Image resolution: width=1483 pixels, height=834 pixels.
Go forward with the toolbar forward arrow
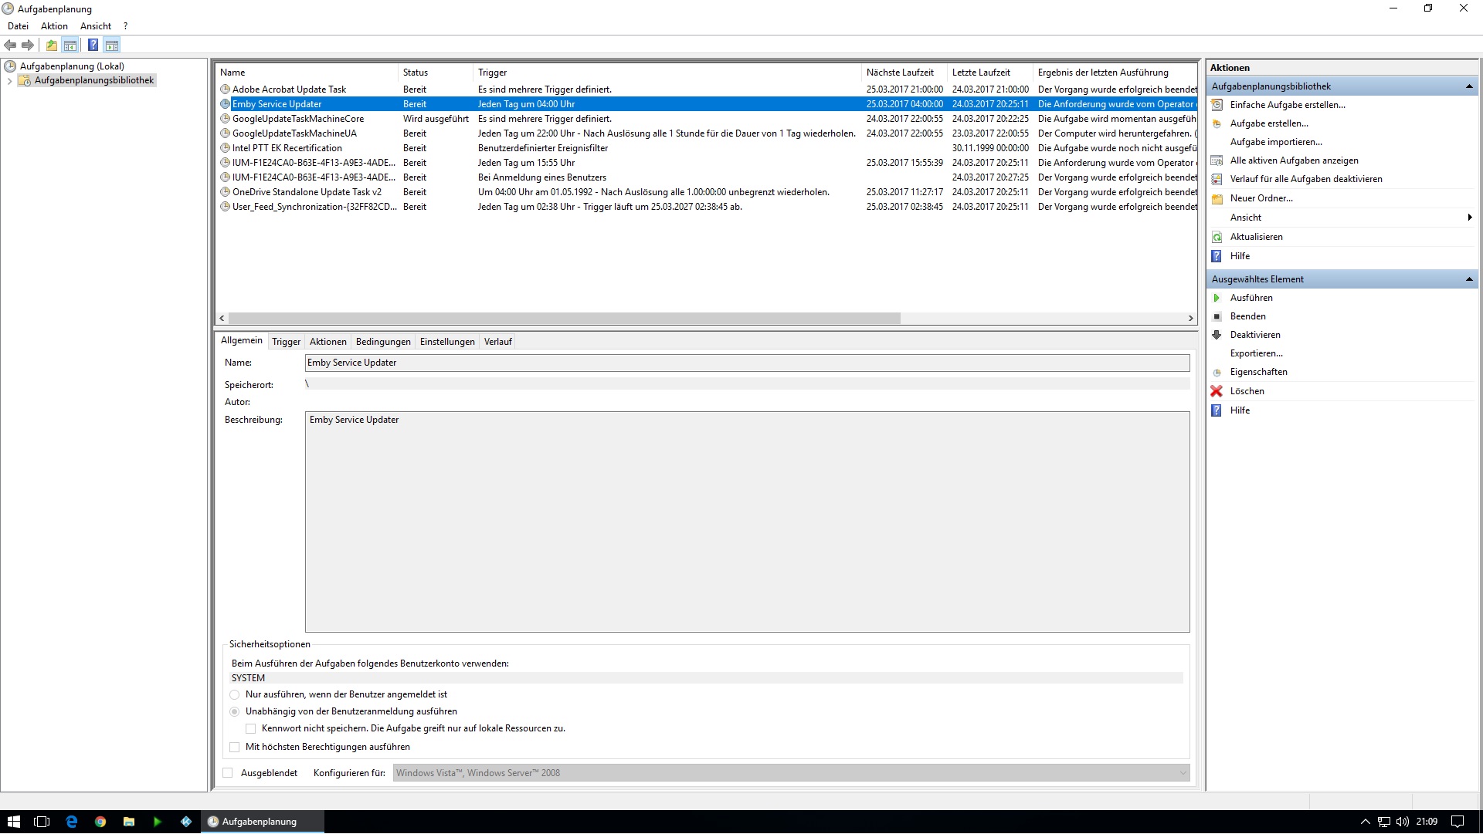pos(28,45)
